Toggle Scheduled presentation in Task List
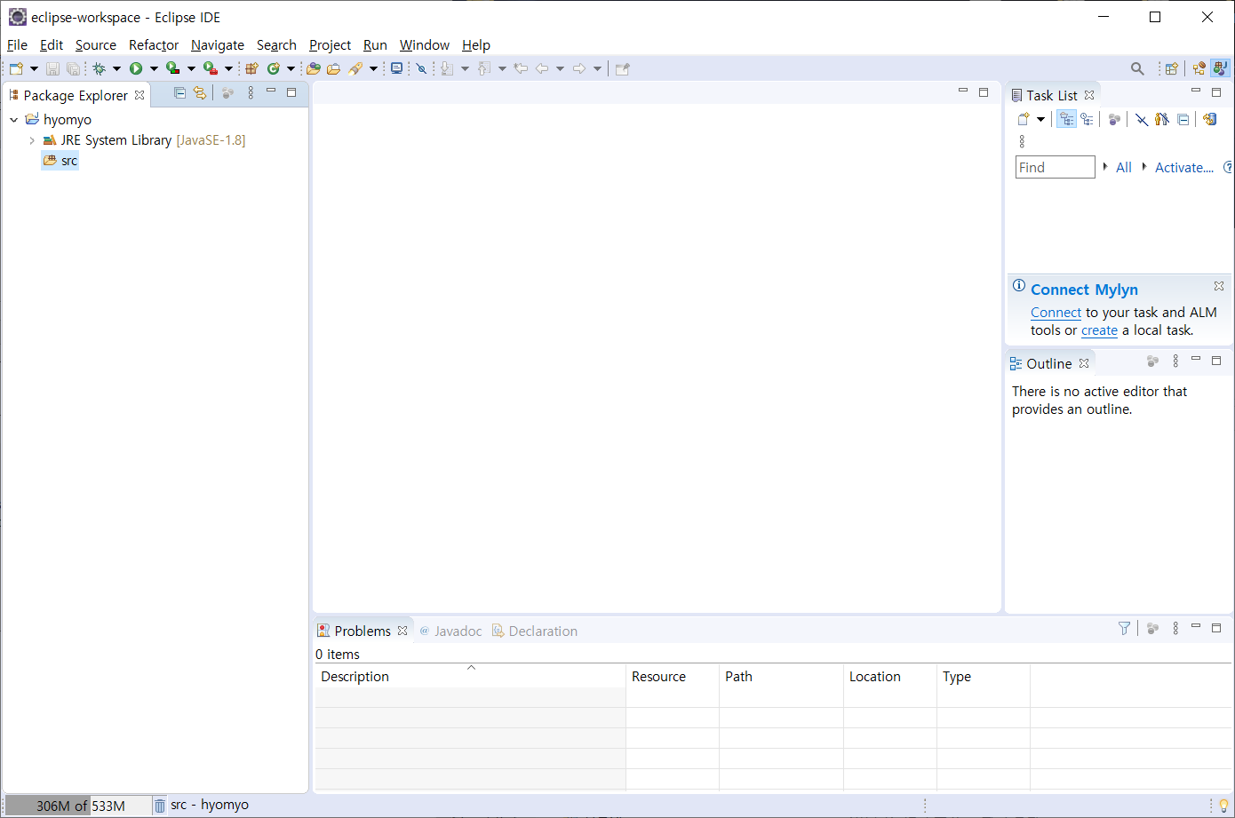Viewport: 1235px width, 818px height. click(1087, 119)
